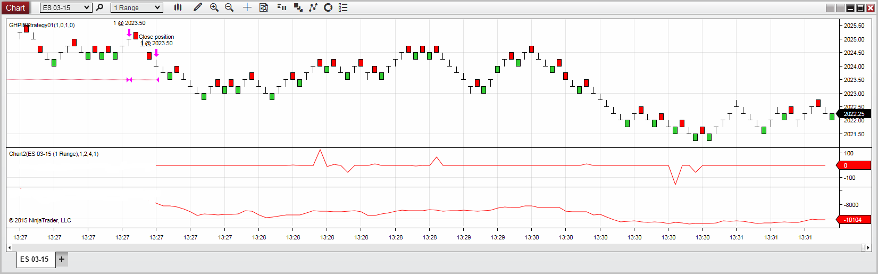Select the Chart2(ES 03-15 (1 Range),1,2,4,1) label
878x274 pixels.
pos(54,154)
